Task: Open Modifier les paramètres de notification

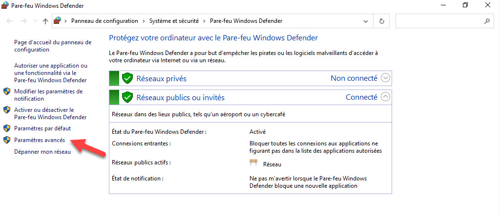Action: (x=48, y=95)
